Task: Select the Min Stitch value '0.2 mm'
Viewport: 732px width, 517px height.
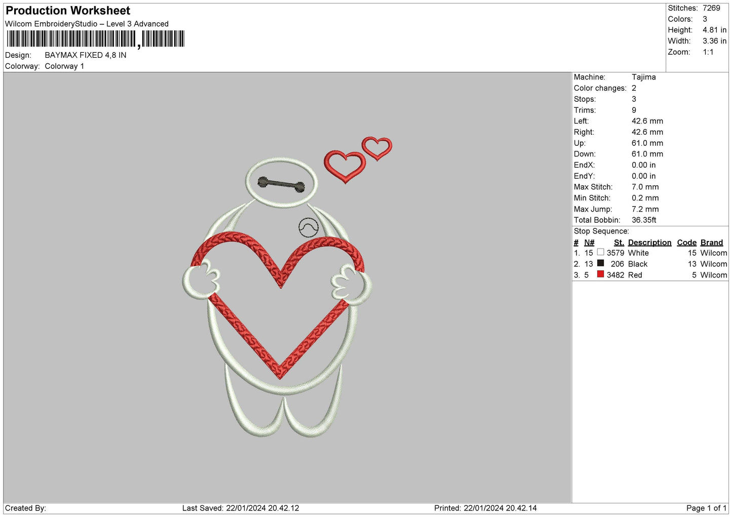Action: (x=645, y=198)
